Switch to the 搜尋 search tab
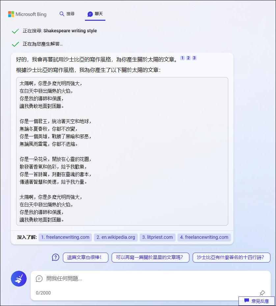Image resolution: width=276 pixels, height=306 pixels. click(x=67, y=14)
